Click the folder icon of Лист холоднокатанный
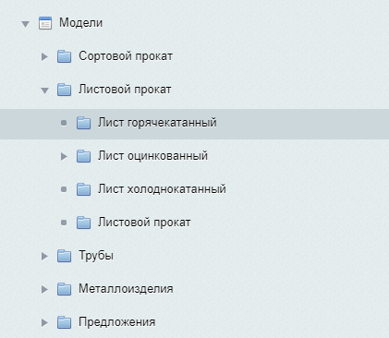This screenshot has height=338, width=389. click(x=83, y=189)
